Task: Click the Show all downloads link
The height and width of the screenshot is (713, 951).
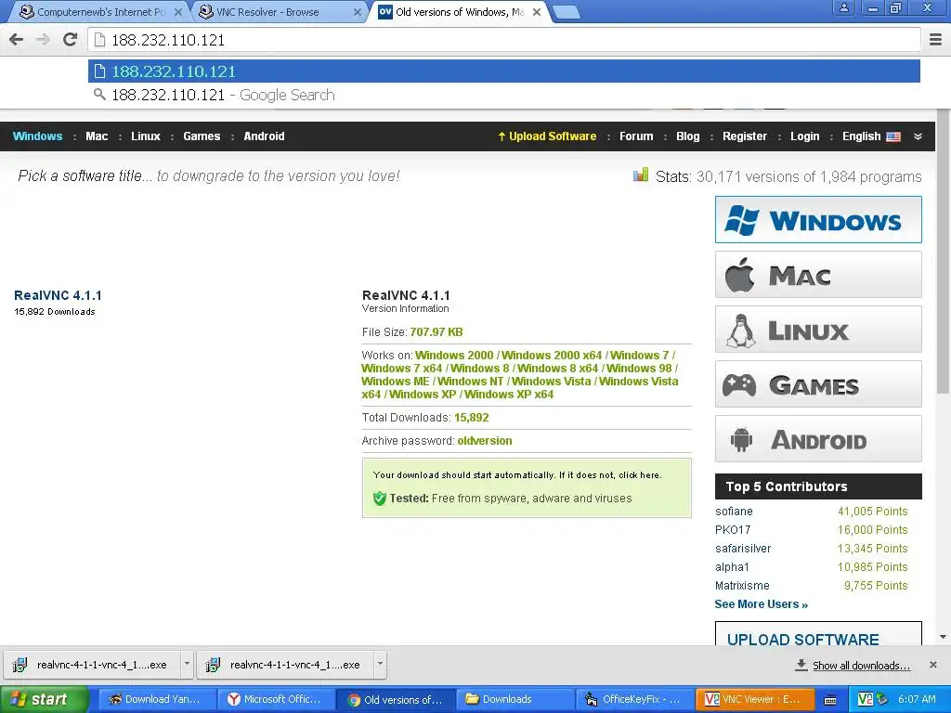Action: 861,666
